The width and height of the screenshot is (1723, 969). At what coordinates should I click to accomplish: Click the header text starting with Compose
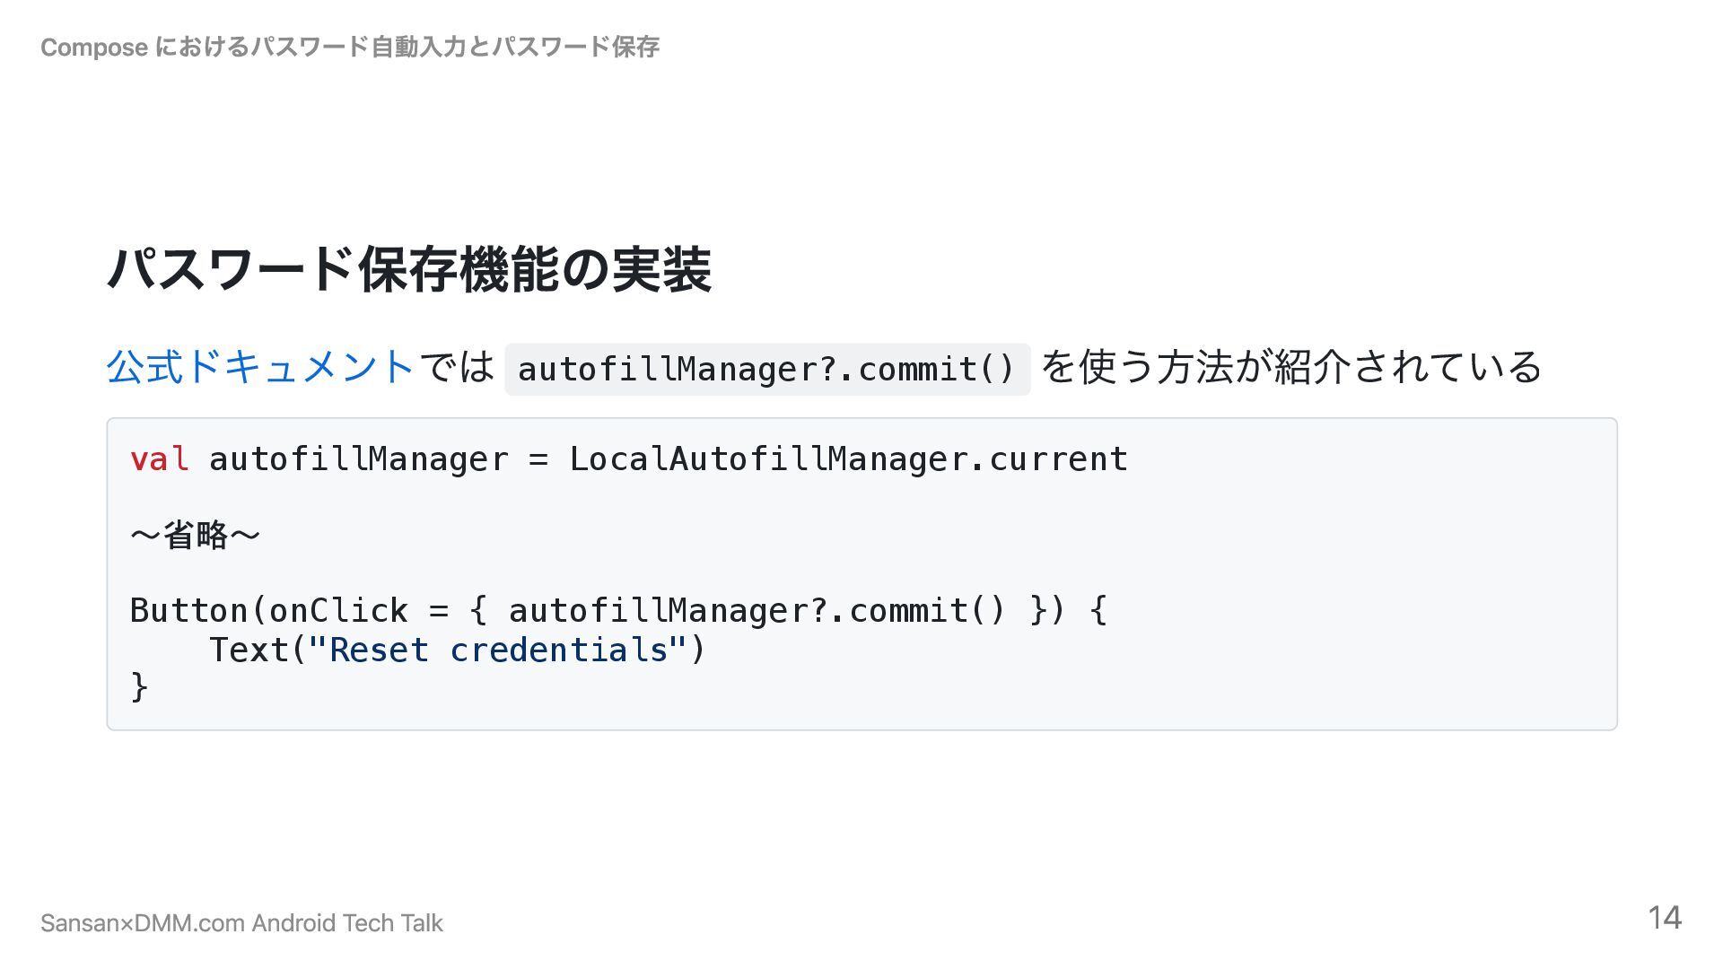tap(350, 47)
